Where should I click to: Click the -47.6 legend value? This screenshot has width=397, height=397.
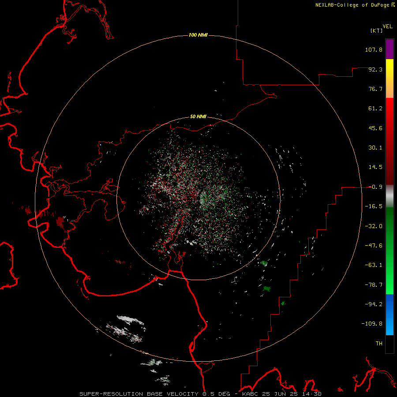374,246
